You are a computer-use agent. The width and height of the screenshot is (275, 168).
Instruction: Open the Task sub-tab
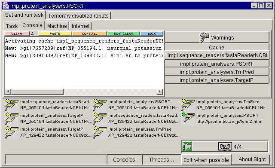[x=12, y=26]
